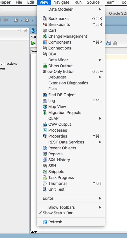
Task: Toggle Show Only Editor mode
Action: 71,71
